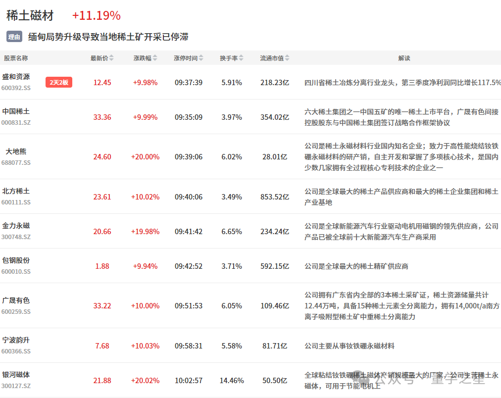This screenshot has width=501, height=398.
Task: Click price 7.68 of 宁波韵升
Action: coord(102,346)
